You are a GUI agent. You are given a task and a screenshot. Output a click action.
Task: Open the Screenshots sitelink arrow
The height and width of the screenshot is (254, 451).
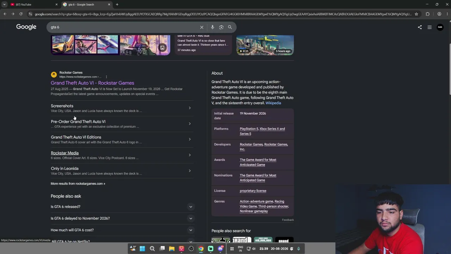(x=190, y=108)
